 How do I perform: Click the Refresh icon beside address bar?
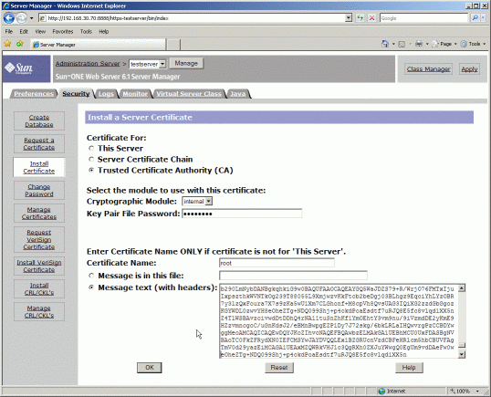[x=360, y=18]
